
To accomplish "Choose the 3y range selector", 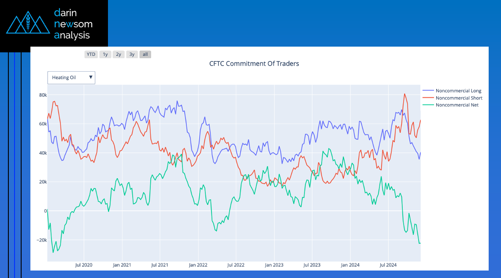I will (132, 55).
